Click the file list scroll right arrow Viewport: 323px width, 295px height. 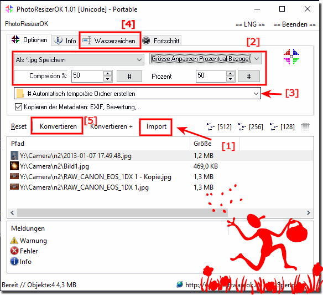pyautogui.click(x=309, y=212)
